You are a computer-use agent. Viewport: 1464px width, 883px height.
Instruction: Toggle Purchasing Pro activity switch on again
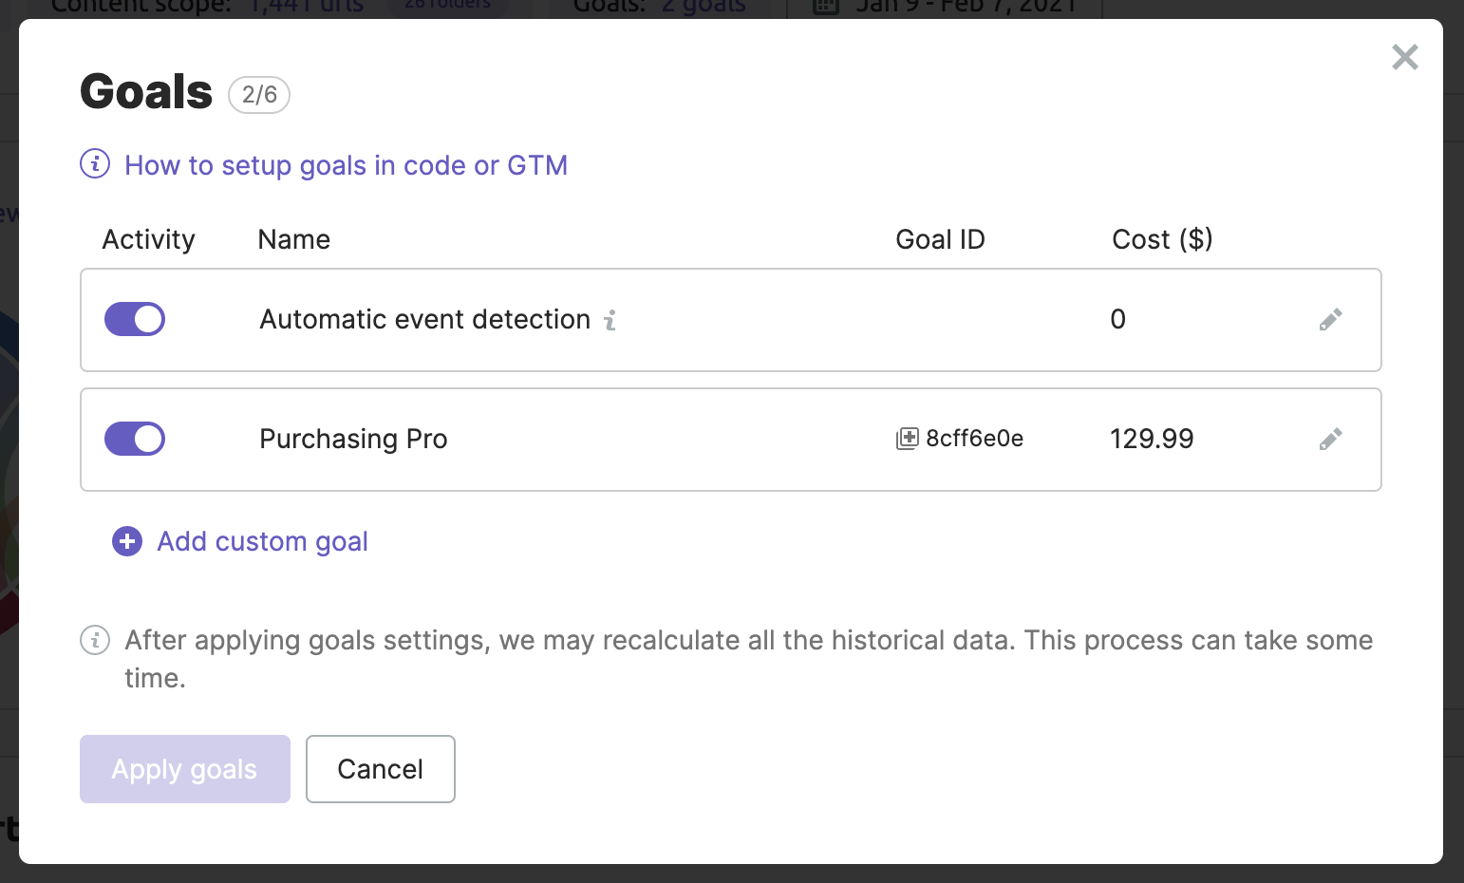(x=134, y=438)
